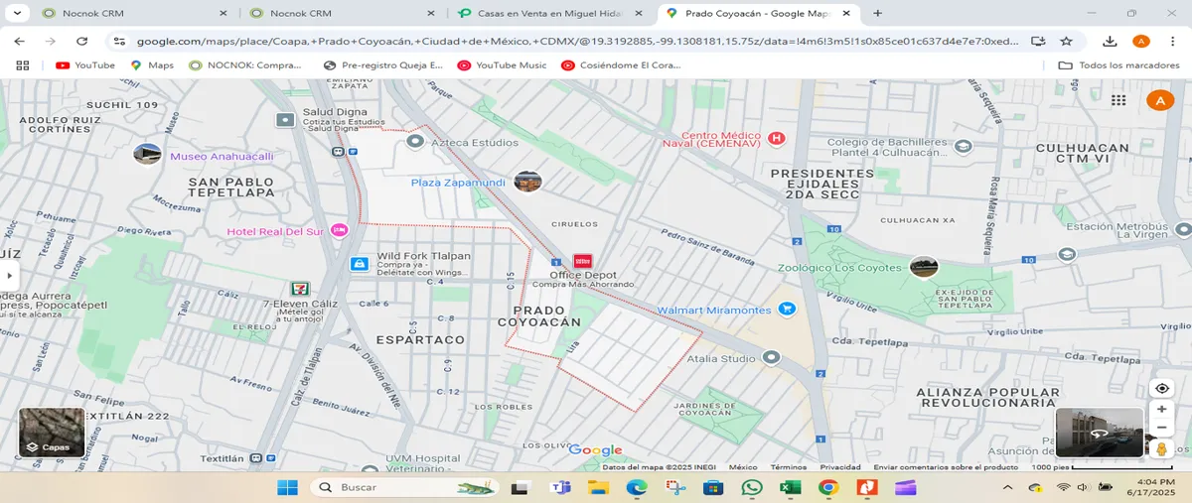
Task: Open the volume control in system tray
Action: tap(1082, 487)
